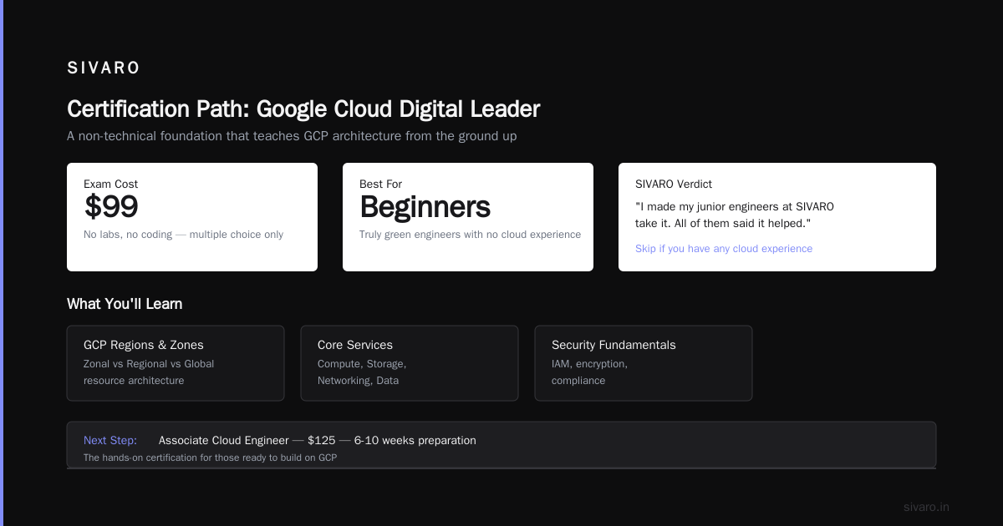Click the subtitle about non-technical GCP foundation

click(x=292, y=136)
